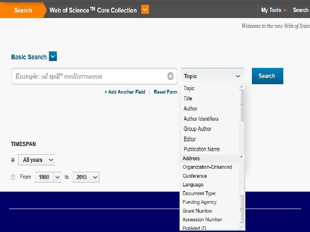Open My Tools menu
This screenshot has height=232, width=310.
coord(274,10)
